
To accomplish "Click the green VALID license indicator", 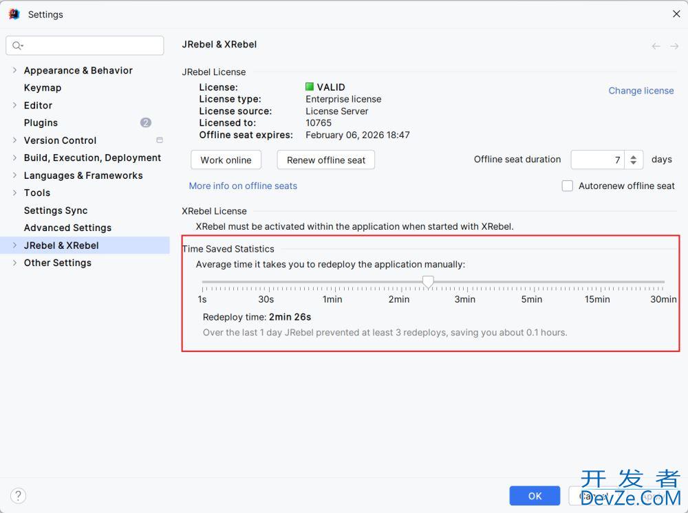I will [310, 87].
